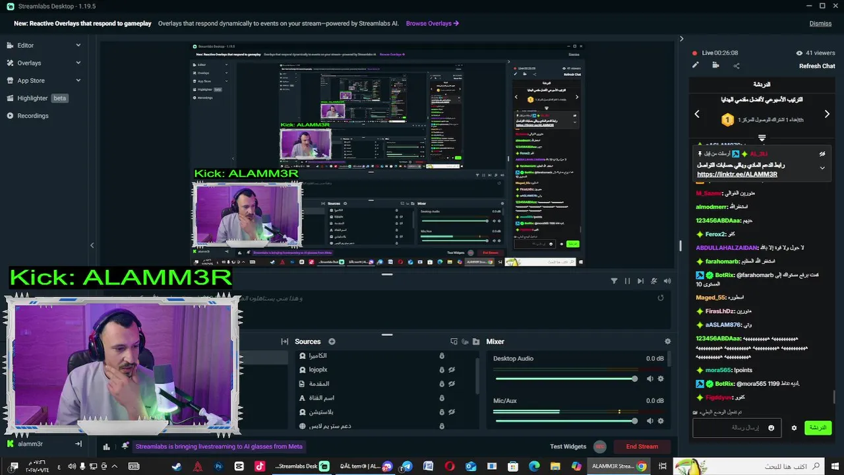The width and height of the screenshot is (844, 475).
Task: Click webcam-microphone icon in Sources header
Action: tap(465, 341)
